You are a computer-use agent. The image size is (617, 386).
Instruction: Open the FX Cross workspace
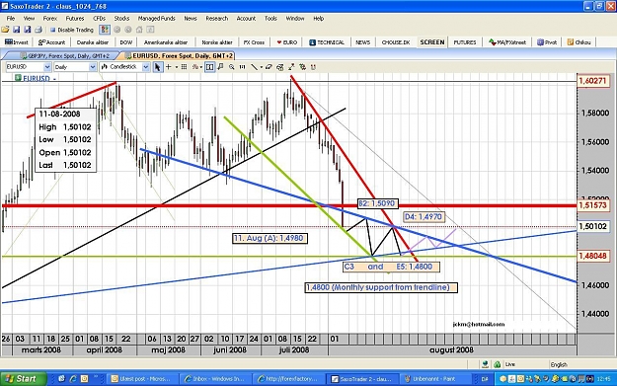[x=254, y=42]
